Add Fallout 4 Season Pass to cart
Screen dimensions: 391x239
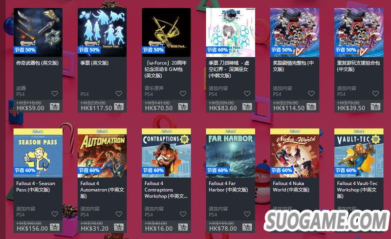[55, 227]
